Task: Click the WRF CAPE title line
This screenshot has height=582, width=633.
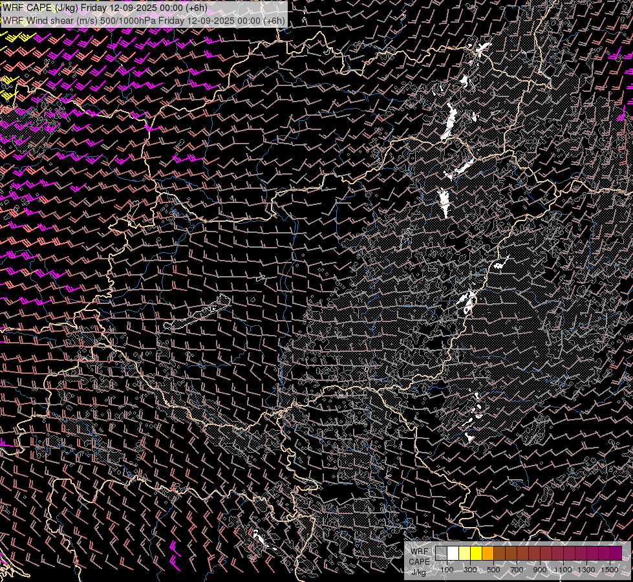Action: click(105, 8)
